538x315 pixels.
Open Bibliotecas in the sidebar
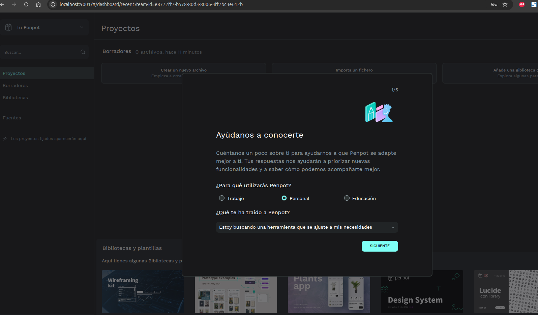(x=16, y=97)
